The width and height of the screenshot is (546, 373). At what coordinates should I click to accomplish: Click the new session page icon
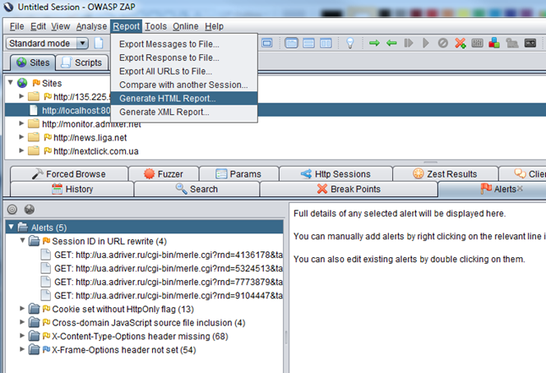[x=99, y=43]
